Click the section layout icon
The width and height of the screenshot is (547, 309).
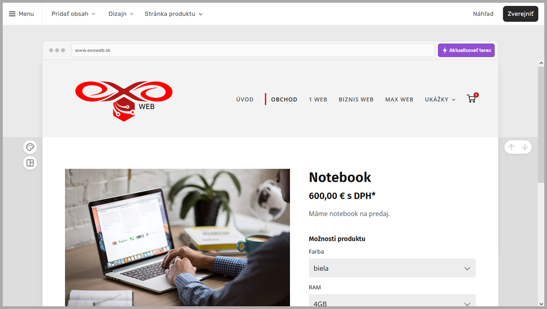click(30, 163)
